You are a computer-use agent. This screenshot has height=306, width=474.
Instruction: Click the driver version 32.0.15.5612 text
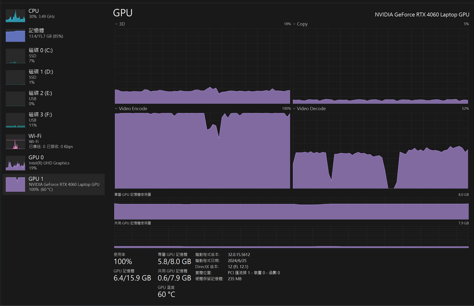238,255
